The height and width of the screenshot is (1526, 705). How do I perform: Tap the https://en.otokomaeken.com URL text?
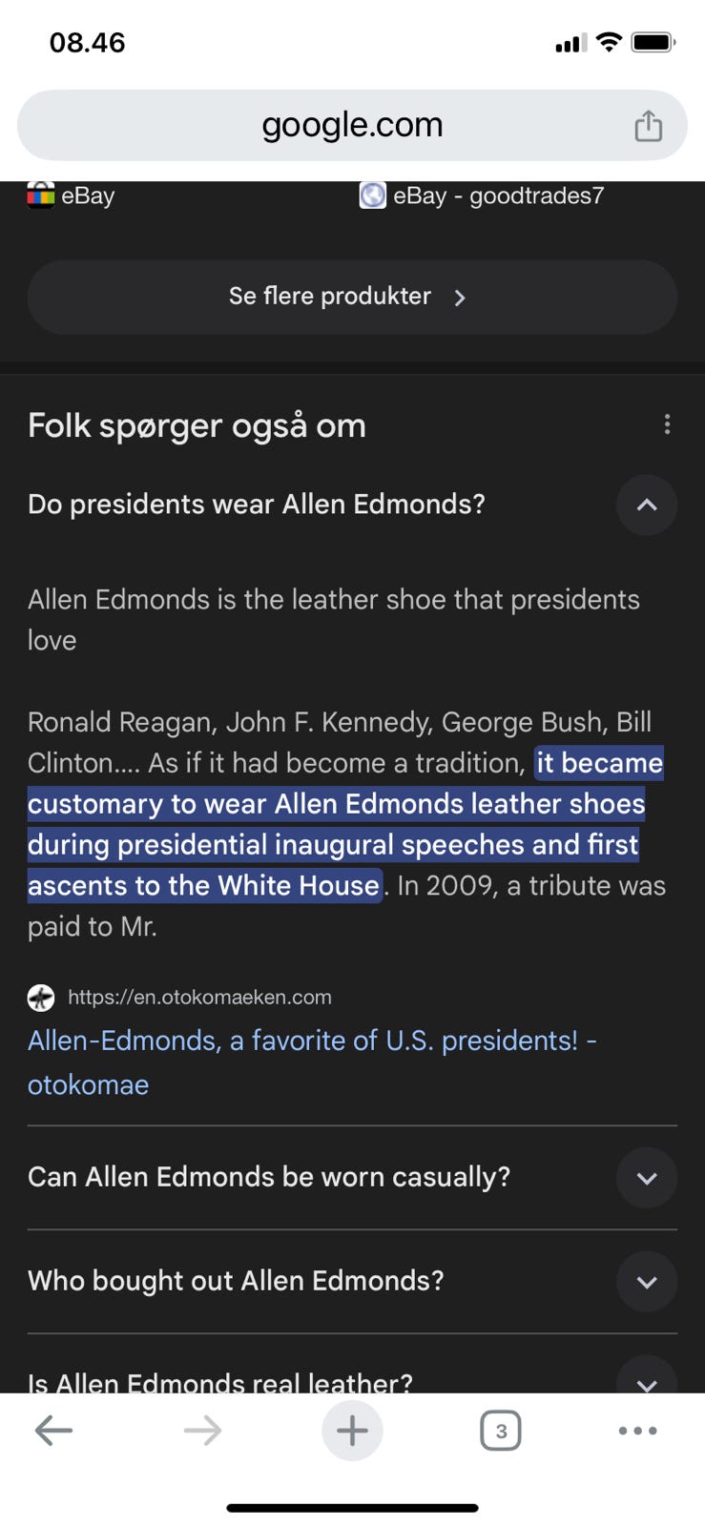point(199,998)
